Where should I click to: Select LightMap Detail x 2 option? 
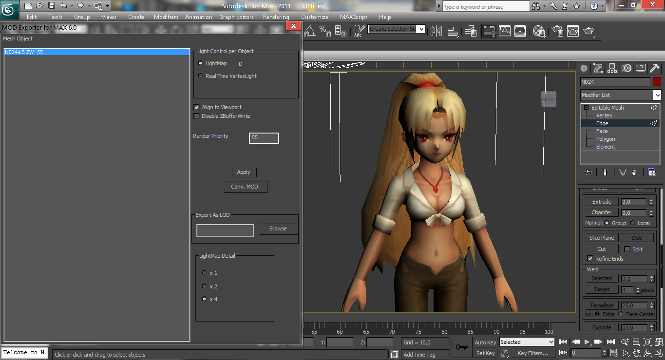pyautogui.click(x=205, y=286)
